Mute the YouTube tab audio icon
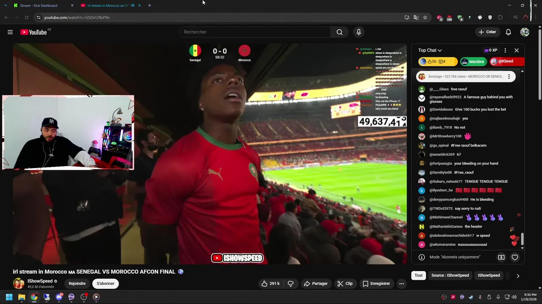542x304 pixels. pyautogui.click(x=133, y=5)
